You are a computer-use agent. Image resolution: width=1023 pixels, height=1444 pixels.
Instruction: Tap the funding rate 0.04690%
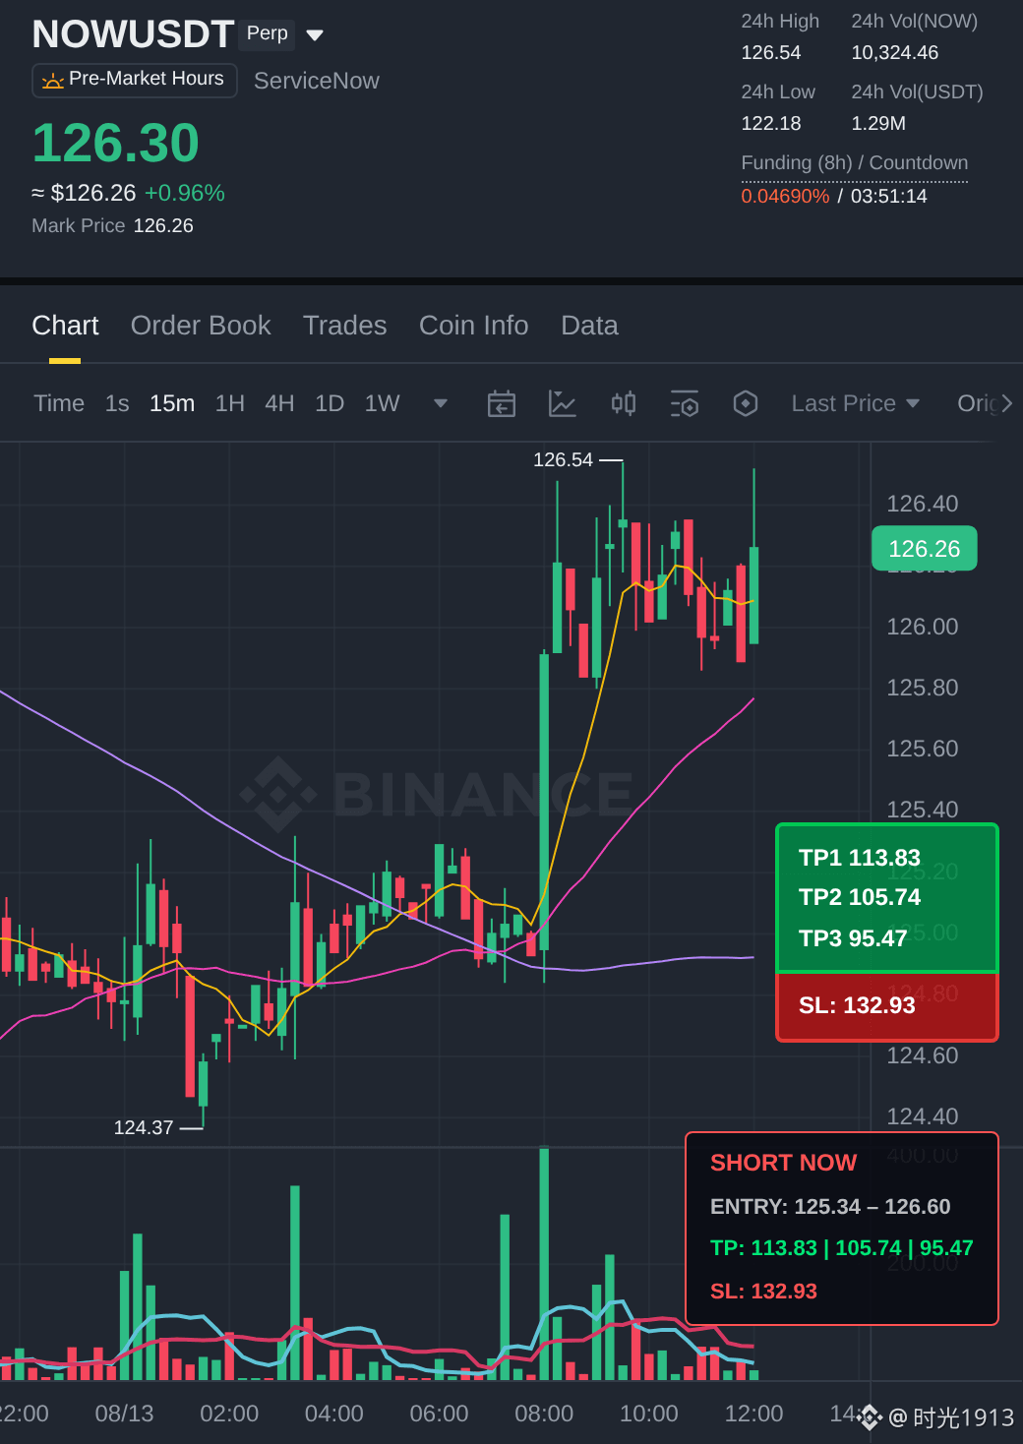tap(785, 196)
